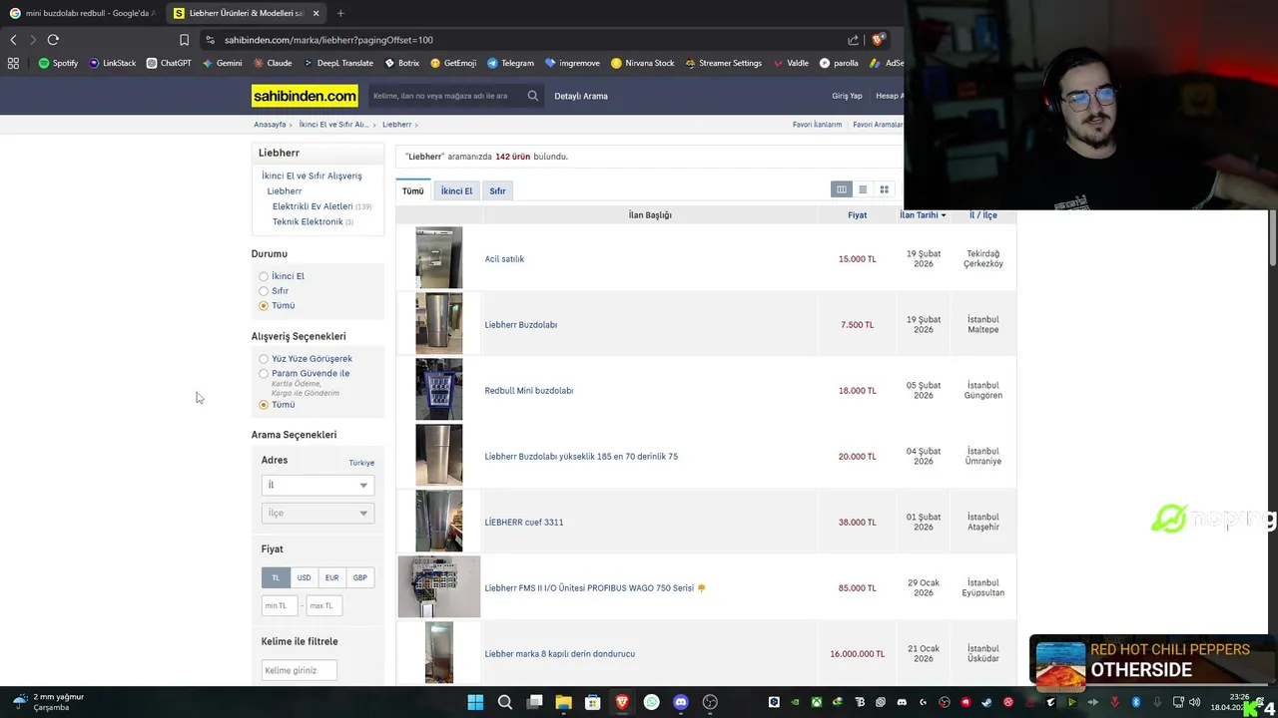Click the site search input box
The height and width of the screenshot is (718, 1278).
click(445, 96)
